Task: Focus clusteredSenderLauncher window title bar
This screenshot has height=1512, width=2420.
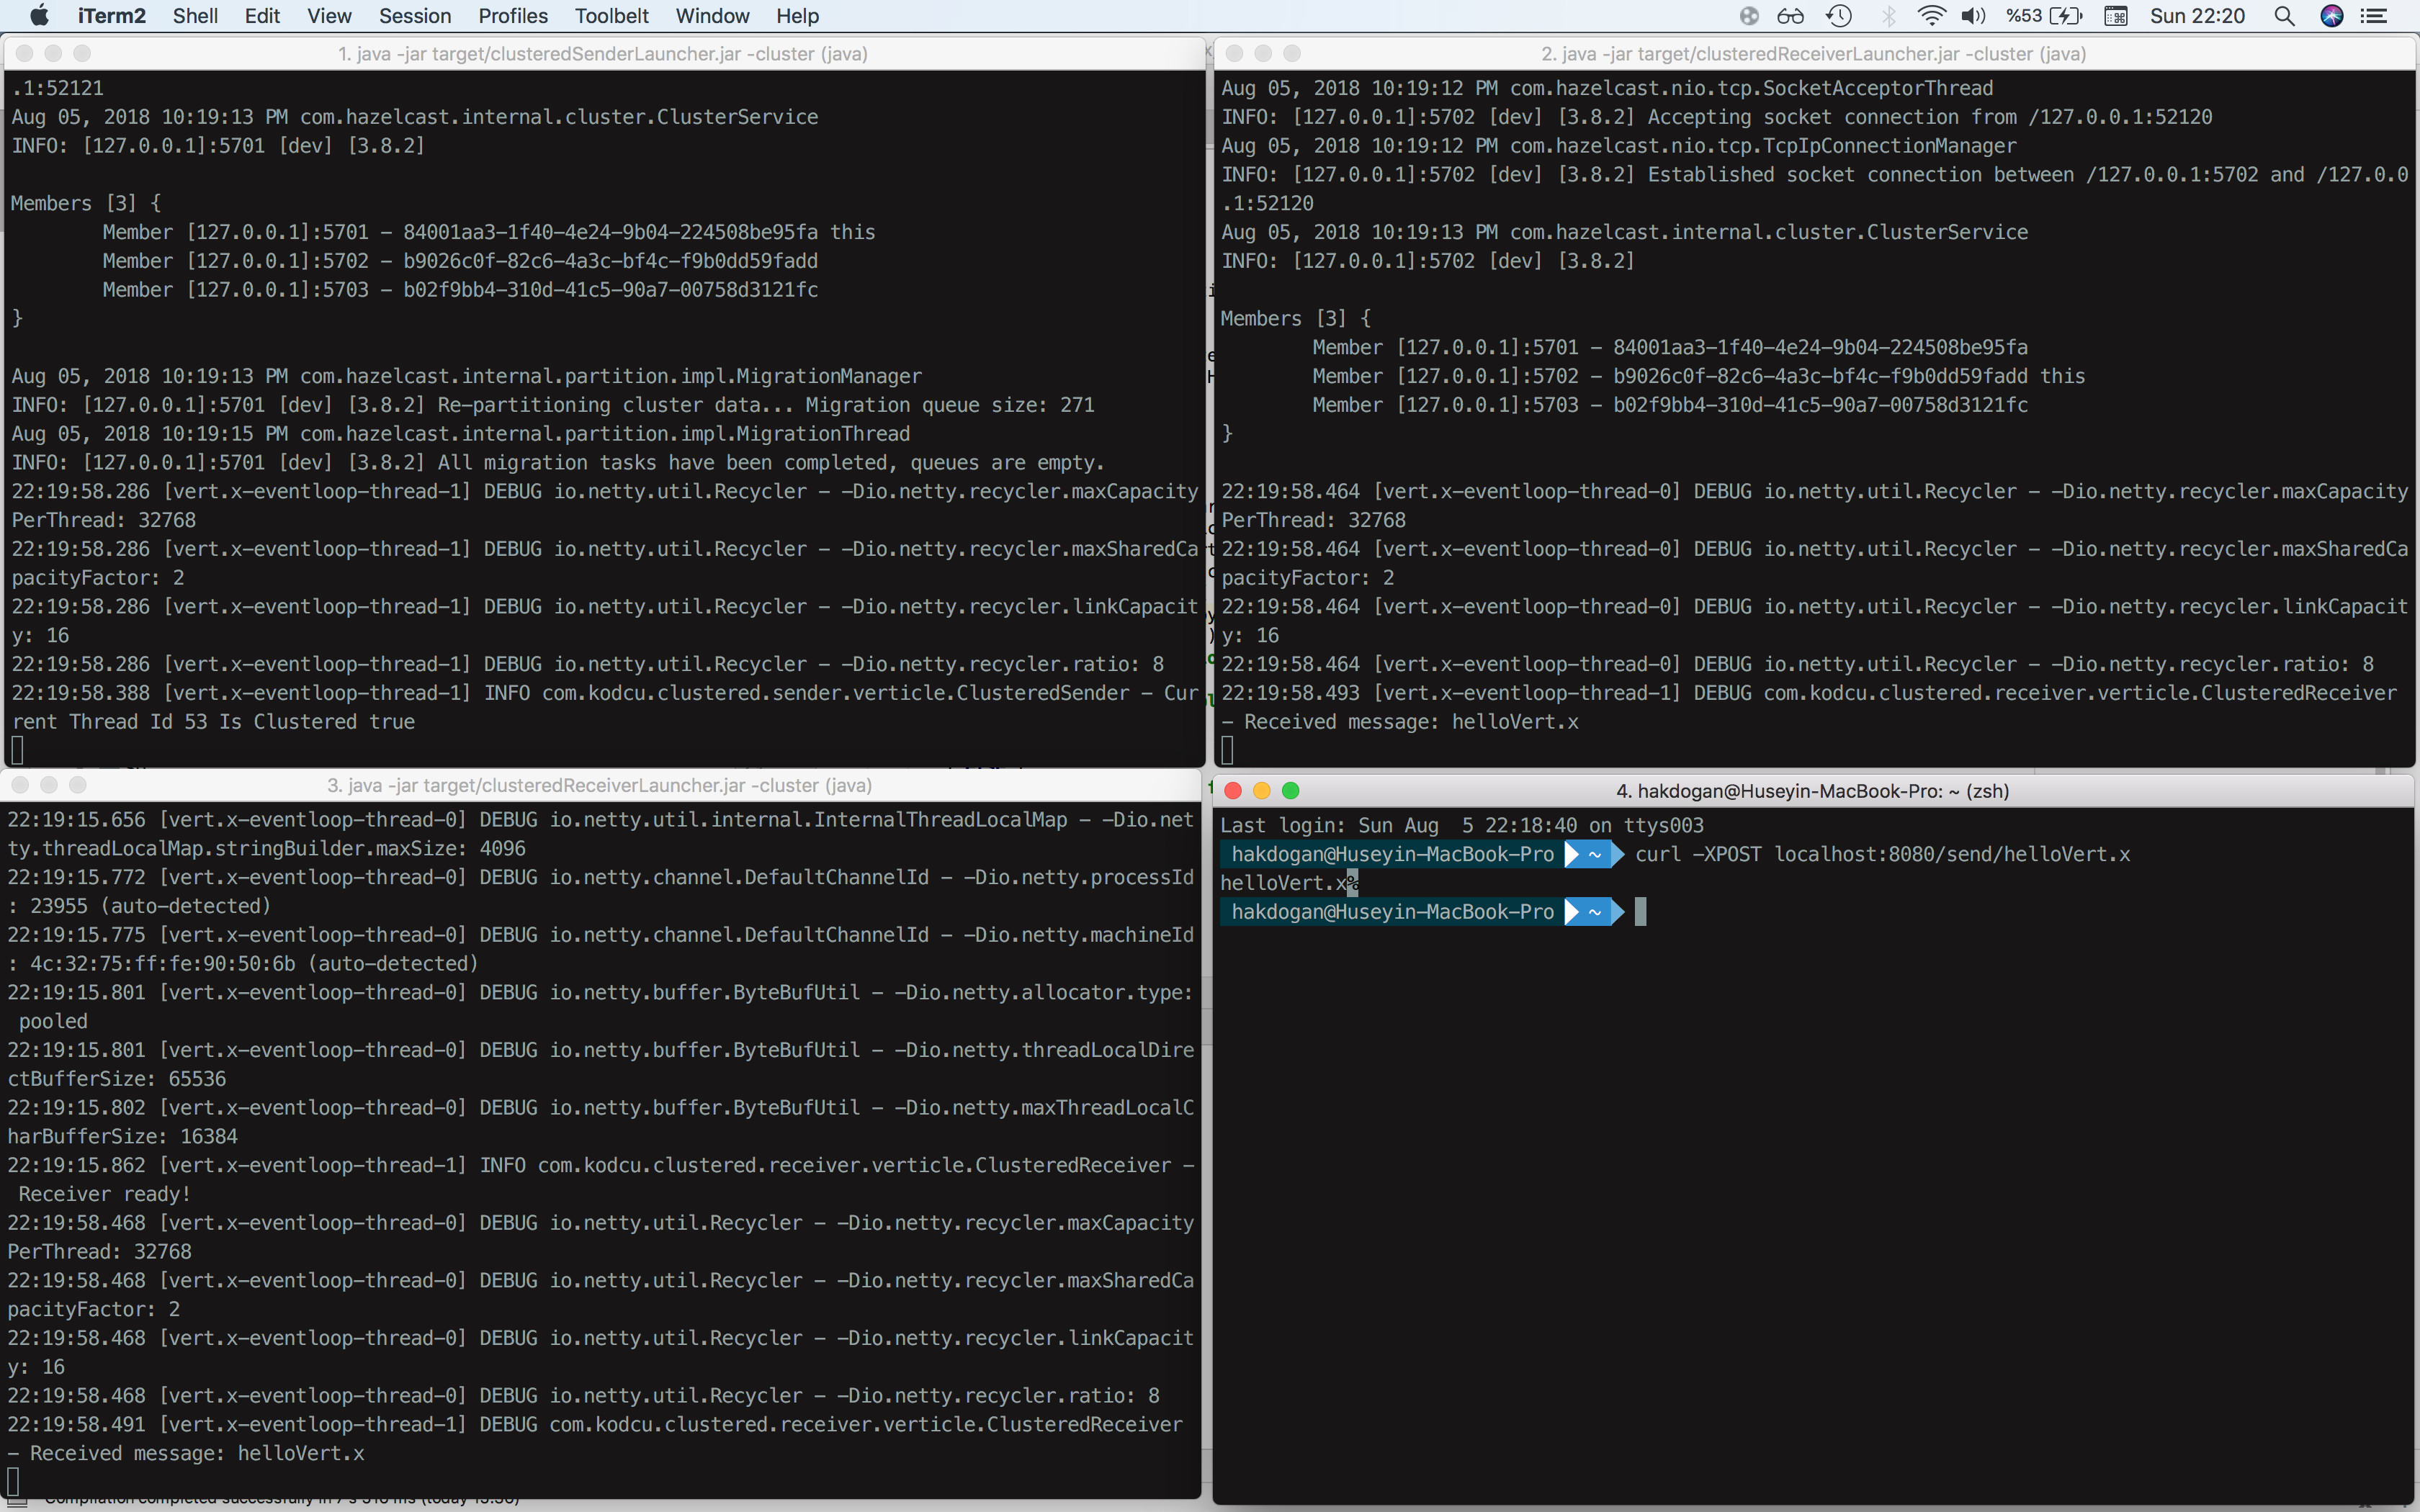Action: [602, 54]
